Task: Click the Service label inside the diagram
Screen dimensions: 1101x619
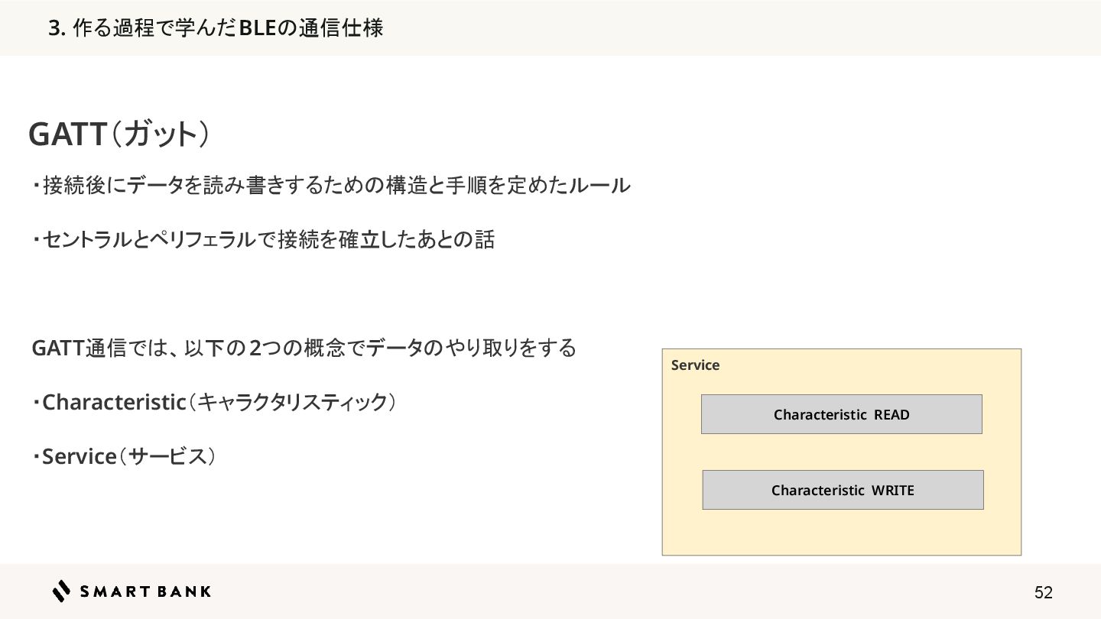Action: [695, 365]
